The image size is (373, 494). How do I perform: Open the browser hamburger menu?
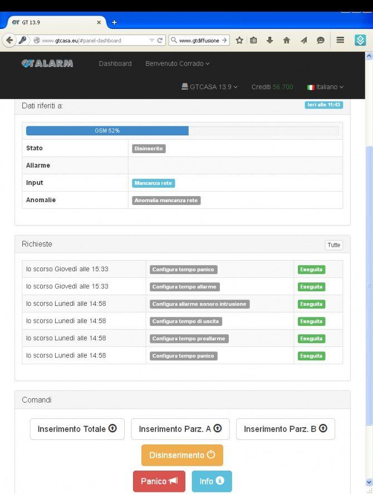(x=340, y=40)
